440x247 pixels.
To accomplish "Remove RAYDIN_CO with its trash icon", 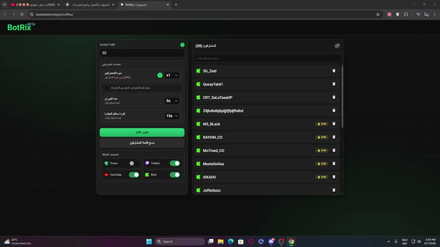I will (333, 137).
